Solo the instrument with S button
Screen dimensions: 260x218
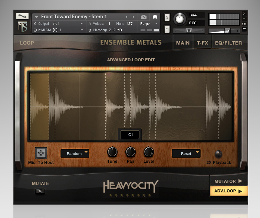pos(167,17)
